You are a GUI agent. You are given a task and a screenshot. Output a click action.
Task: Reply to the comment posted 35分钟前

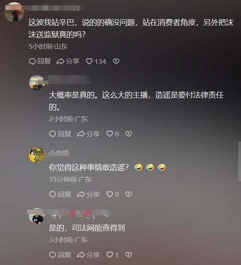(60, 194)
